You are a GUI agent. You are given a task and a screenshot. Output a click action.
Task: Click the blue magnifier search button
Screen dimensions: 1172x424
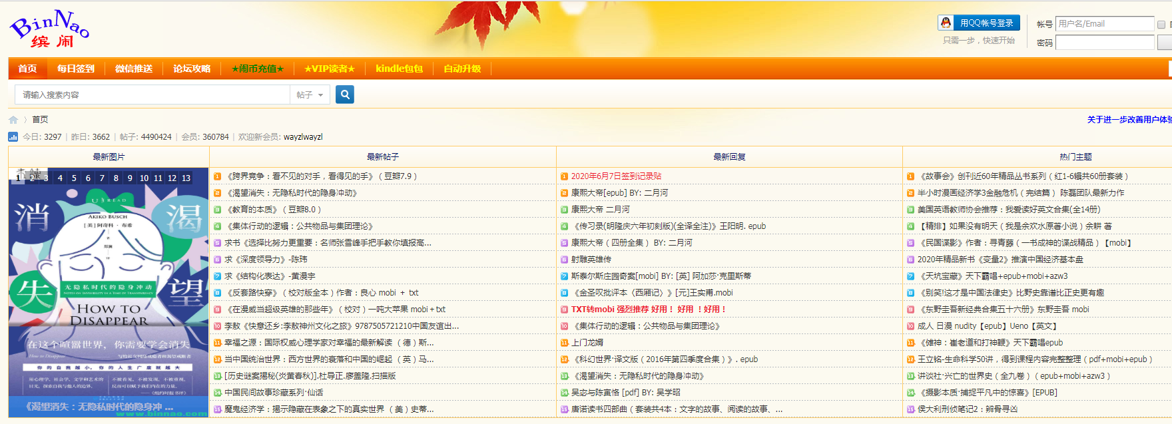[x=345, y=95]
